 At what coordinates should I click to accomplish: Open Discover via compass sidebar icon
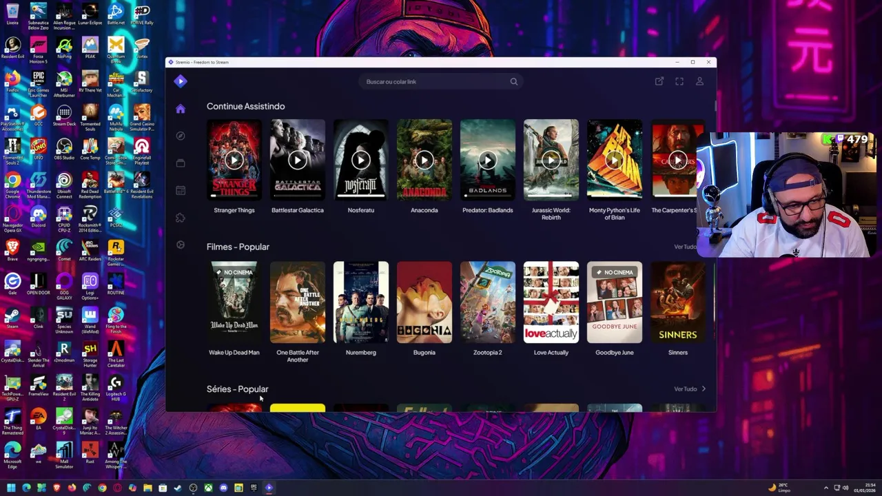pyautogui.click(x=181, y=136)
